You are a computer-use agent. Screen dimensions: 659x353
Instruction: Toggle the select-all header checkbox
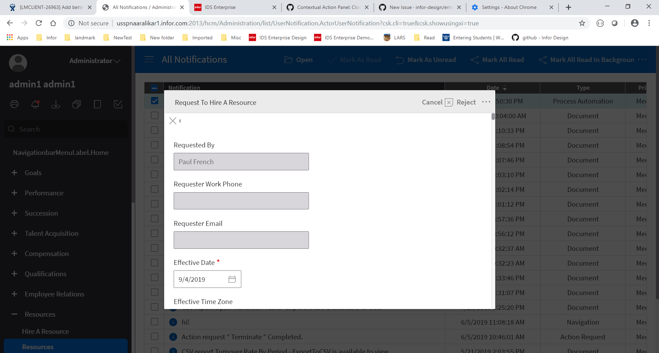[154, 88]
